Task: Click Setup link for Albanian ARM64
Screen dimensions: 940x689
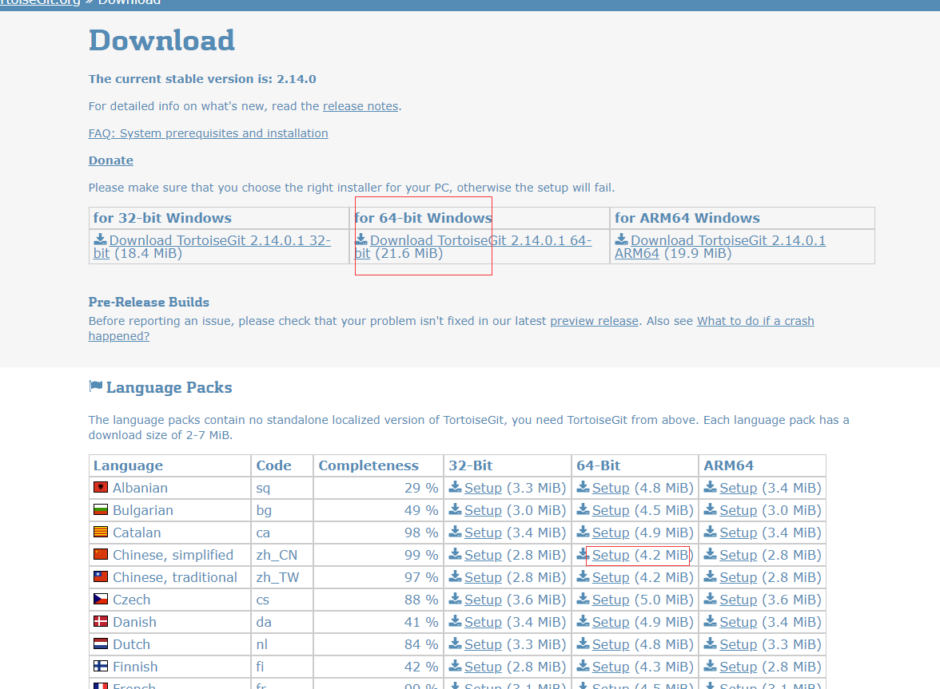Action: point(738,488)
